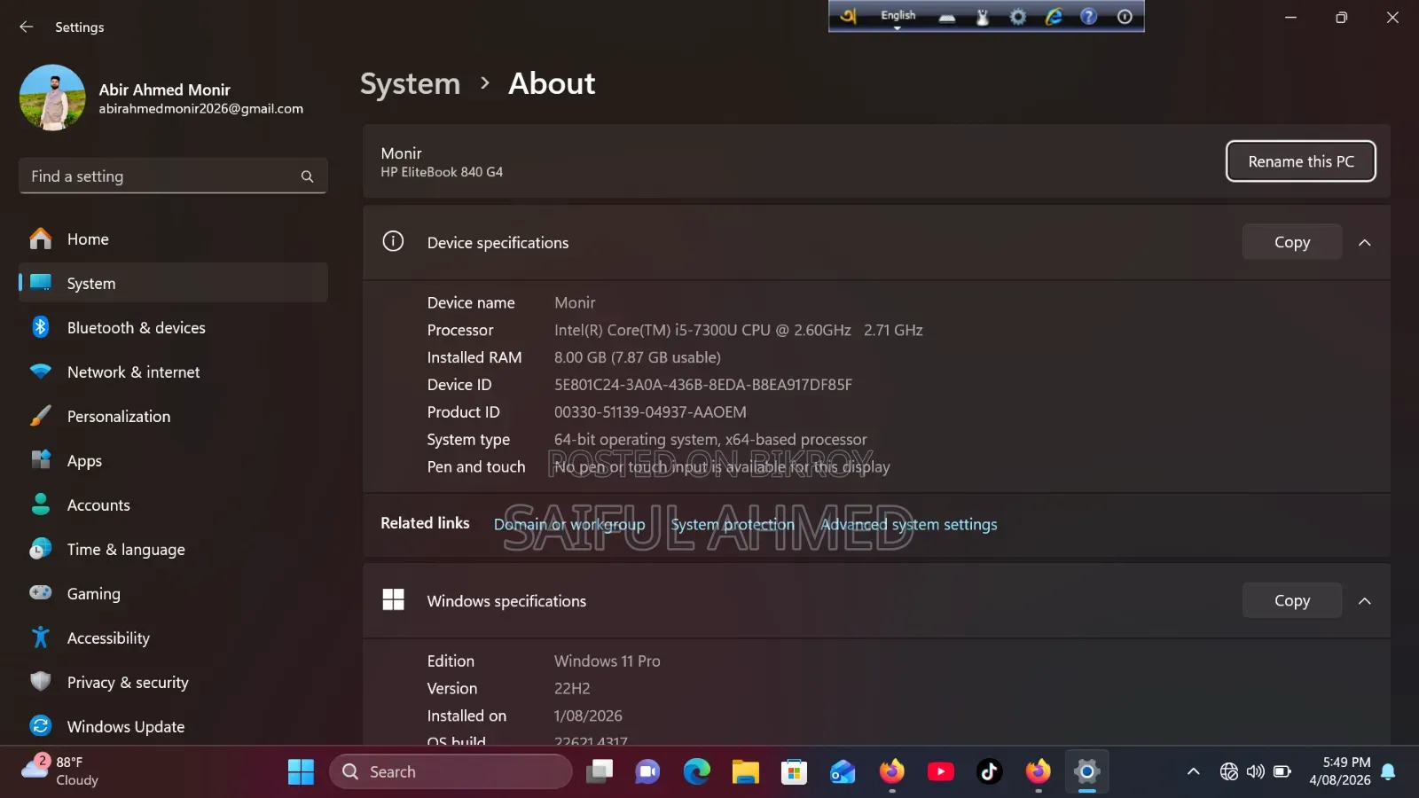Click the Version value 22H2
The width and height of the screenshot is (1419, 798).
[572, 689]
